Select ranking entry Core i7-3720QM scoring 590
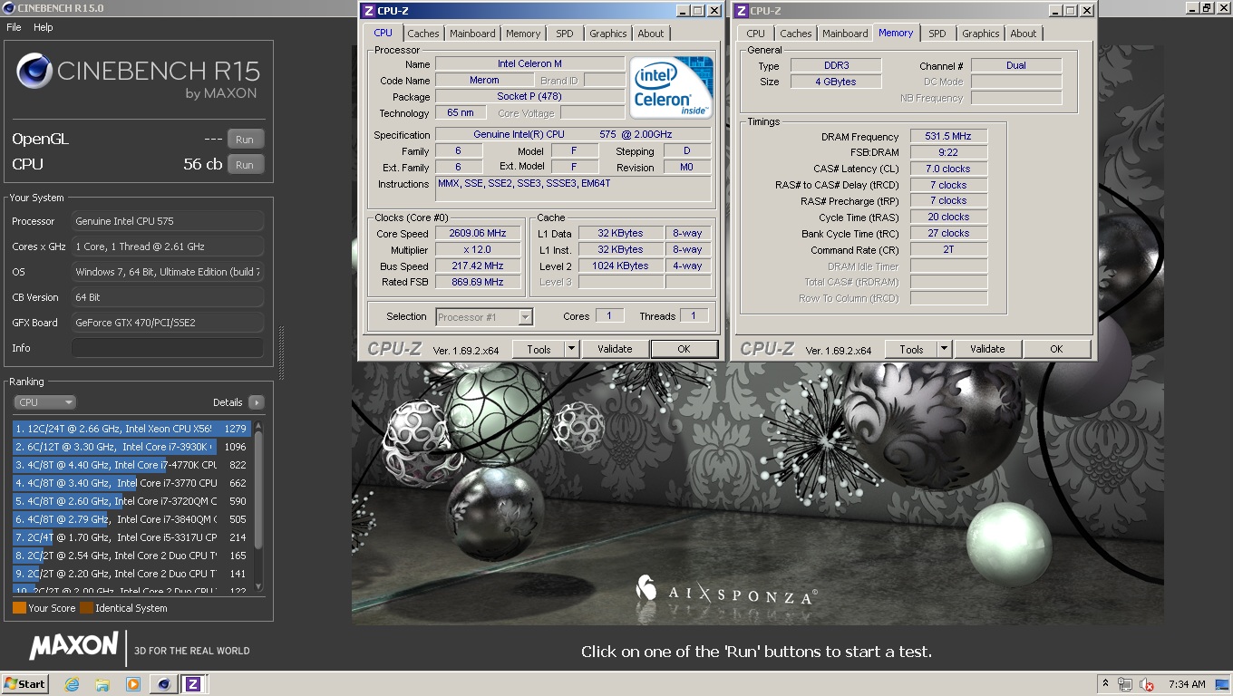Image resolution: width=1233 pixels, height=696 pixels. 131,501
